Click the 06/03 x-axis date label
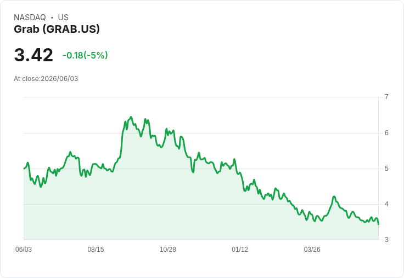 (x=24, y=249)
